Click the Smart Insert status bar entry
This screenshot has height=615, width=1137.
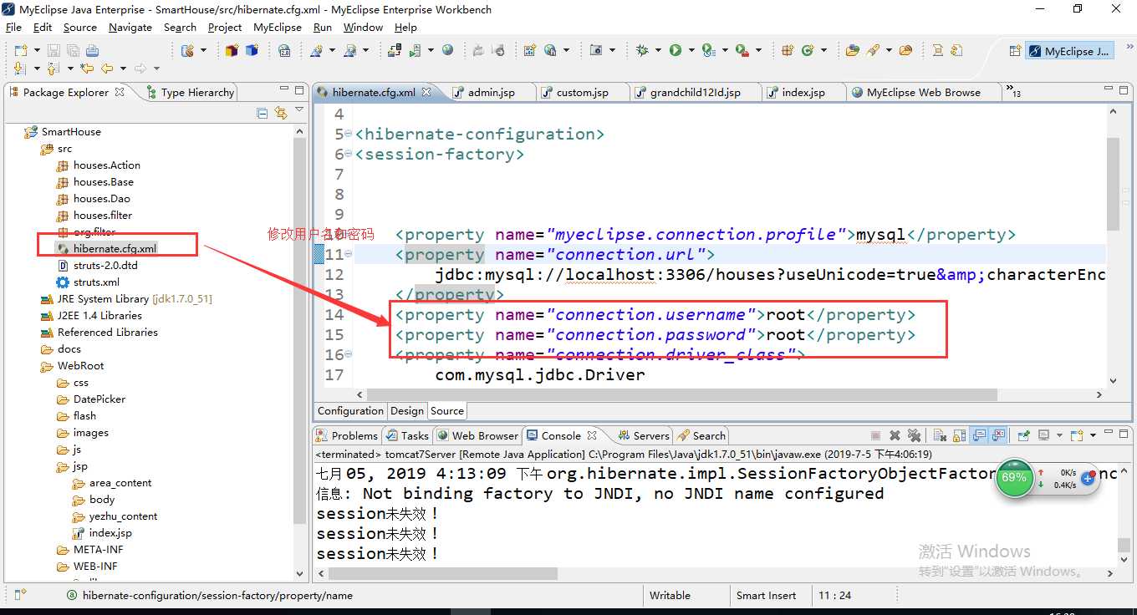tap(766, 596)
